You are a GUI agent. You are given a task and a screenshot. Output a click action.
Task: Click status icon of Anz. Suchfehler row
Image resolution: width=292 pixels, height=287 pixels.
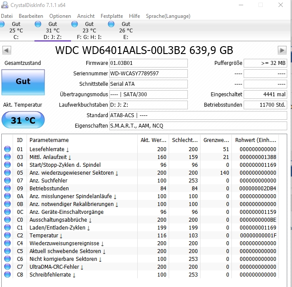(7, 180)
